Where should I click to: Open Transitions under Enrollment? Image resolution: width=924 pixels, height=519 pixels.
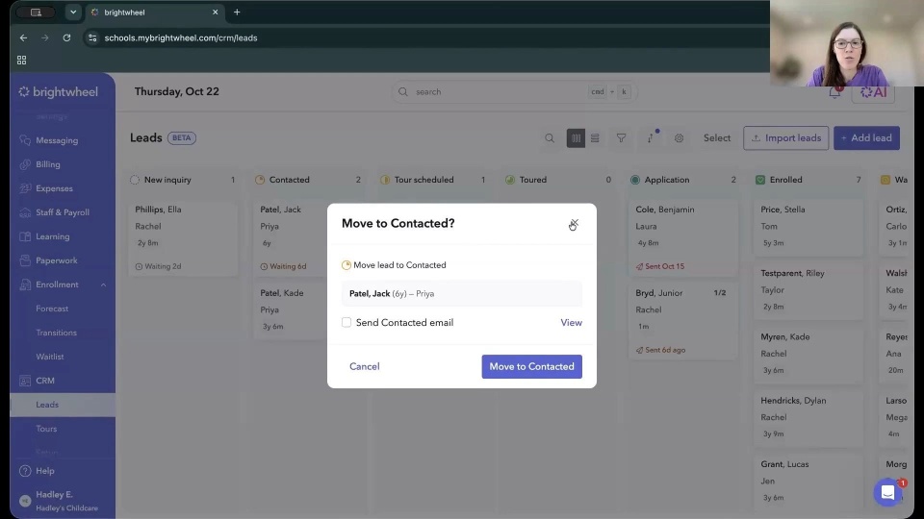[x=56, y=333]
